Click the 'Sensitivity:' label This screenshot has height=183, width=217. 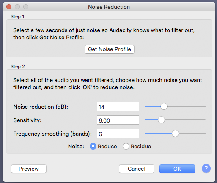click(27, 120)
